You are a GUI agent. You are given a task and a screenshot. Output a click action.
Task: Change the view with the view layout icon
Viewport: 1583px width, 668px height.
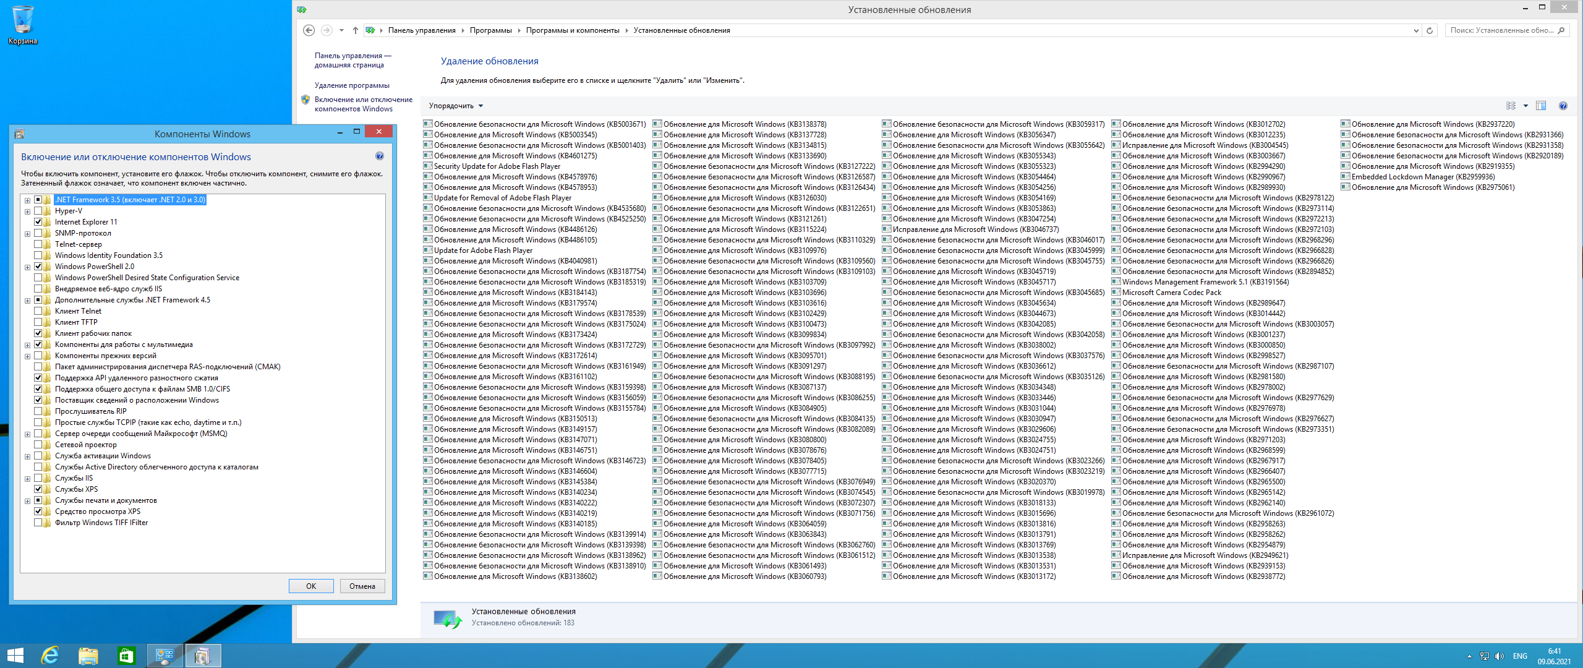[x=1511, y=106]
